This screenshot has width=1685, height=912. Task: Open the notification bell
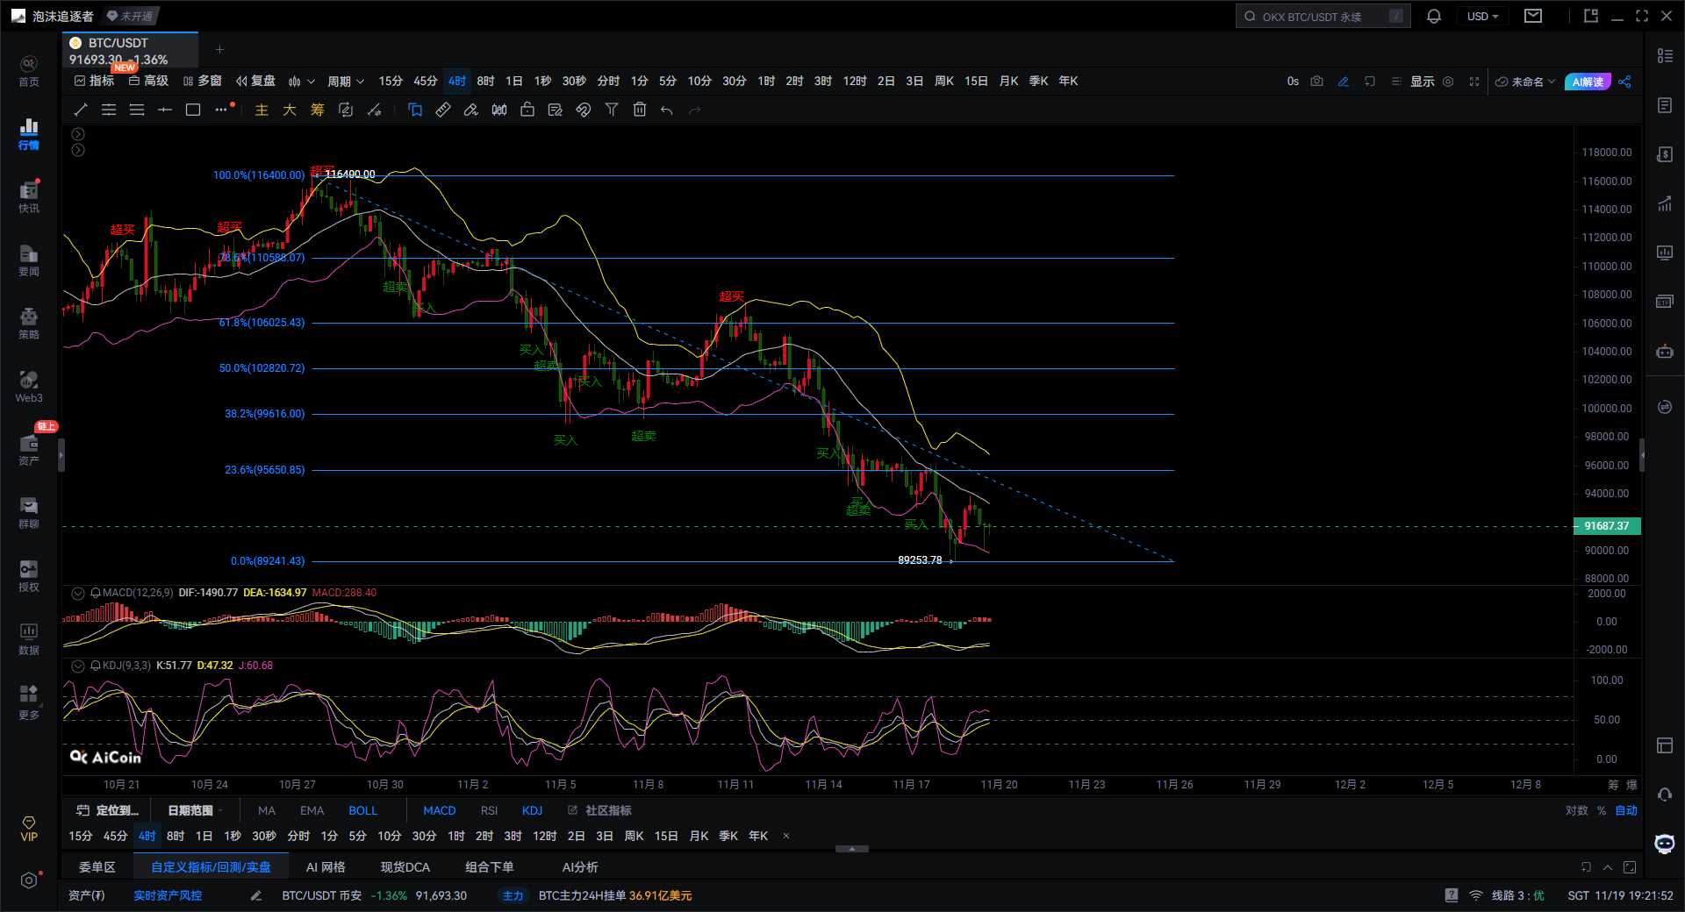click(x=1434, y=17)
